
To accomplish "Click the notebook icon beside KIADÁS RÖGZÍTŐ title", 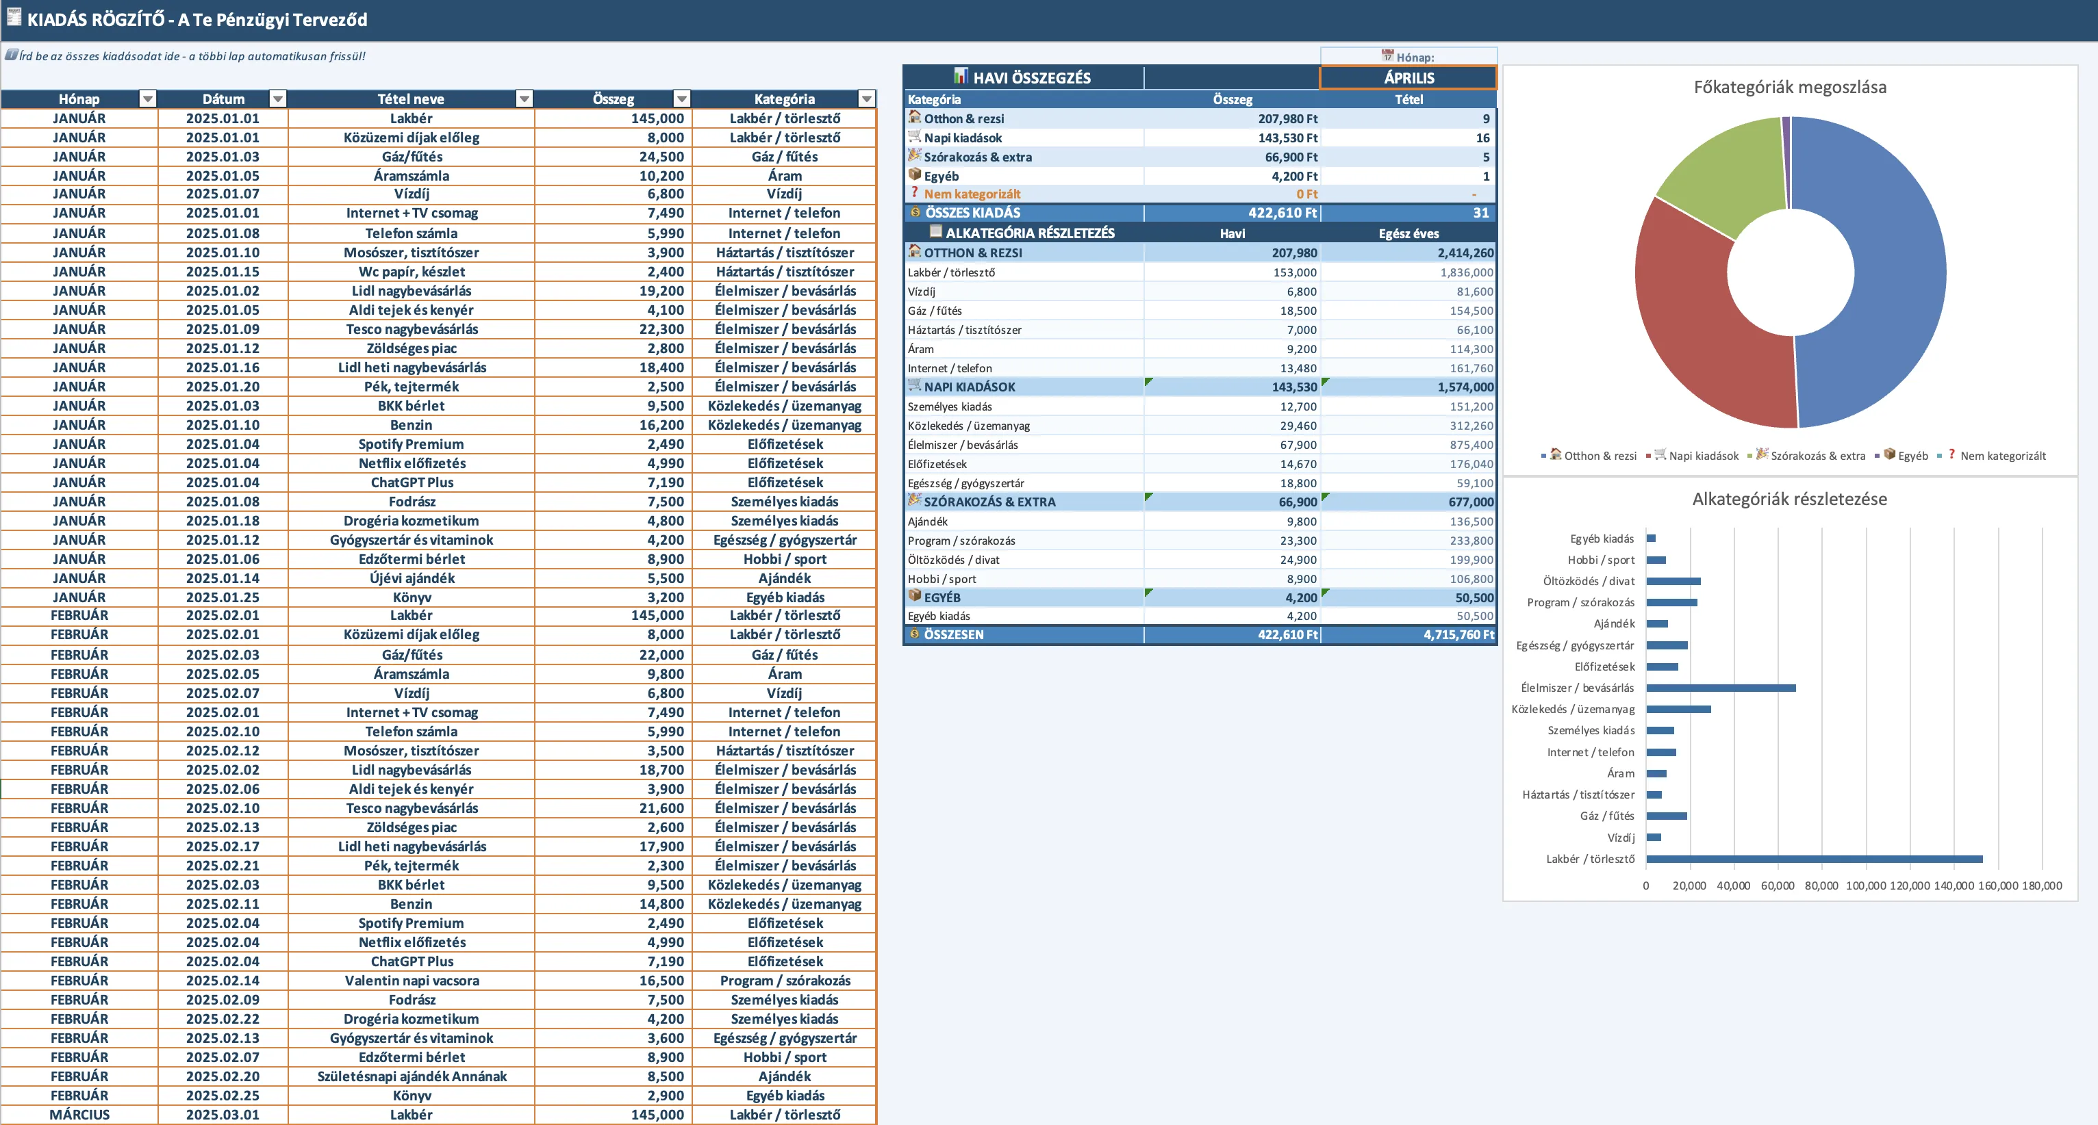I will 14,17.
